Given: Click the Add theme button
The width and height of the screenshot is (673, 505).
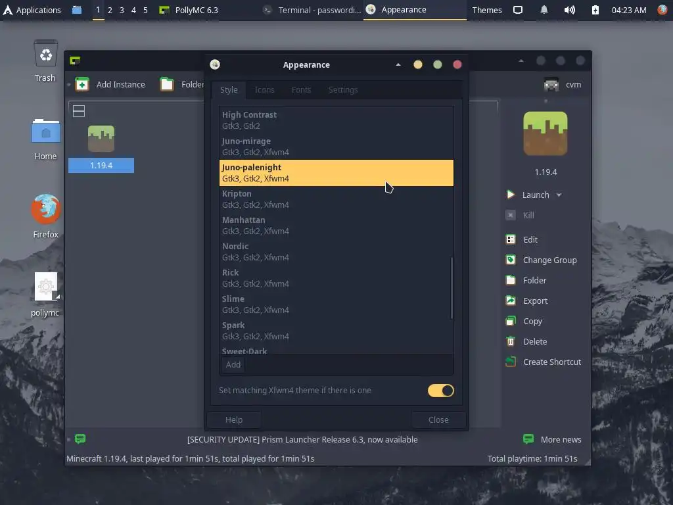Looking at the screenshot, I should (233, 364).
